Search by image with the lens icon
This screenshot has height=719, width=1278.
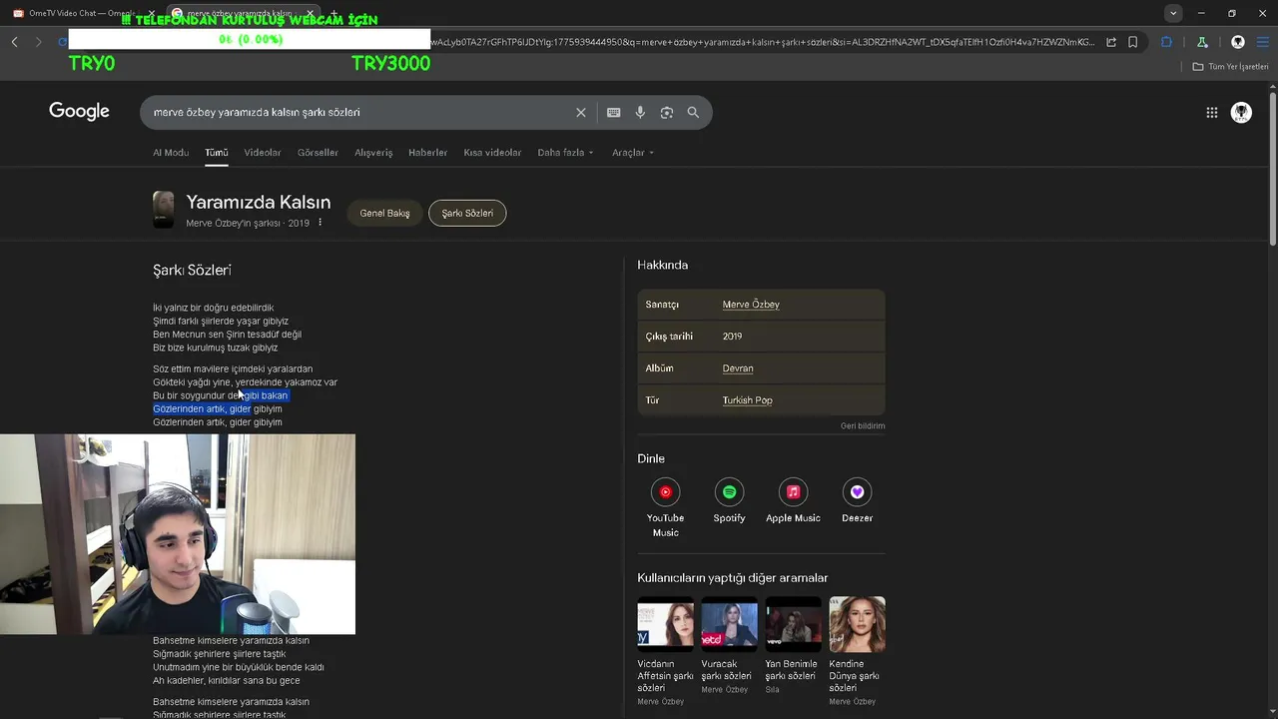pos(666,112)
